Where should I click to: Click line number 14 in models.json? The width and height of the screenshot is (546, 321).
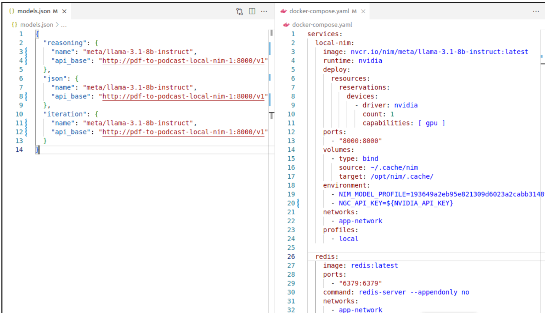click(x=19, y=150)
